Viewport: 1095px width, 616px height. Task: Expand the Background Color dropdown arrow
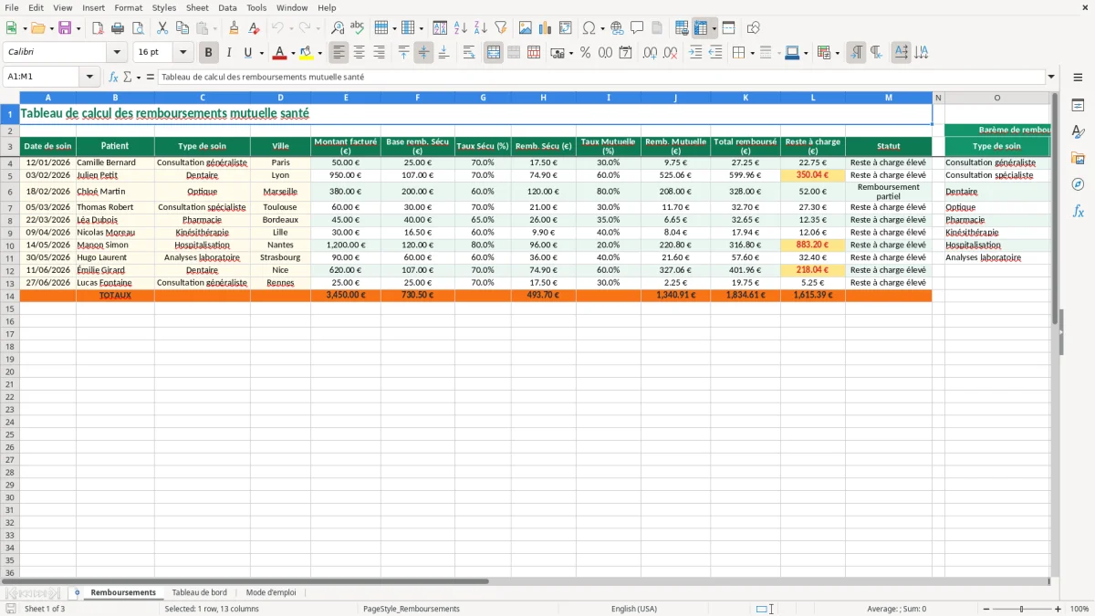tap(319, 53)
